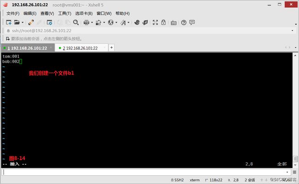The height and width of the screenshot is (184, 299).
Task: Open the tab list dropdown at right
Action: [296, 47]
